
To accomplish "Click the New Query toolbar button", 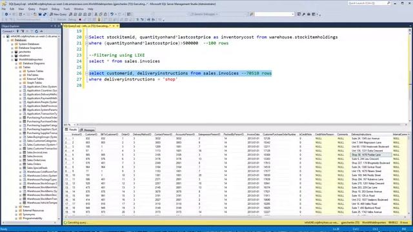I will click(x=58, y=14).
